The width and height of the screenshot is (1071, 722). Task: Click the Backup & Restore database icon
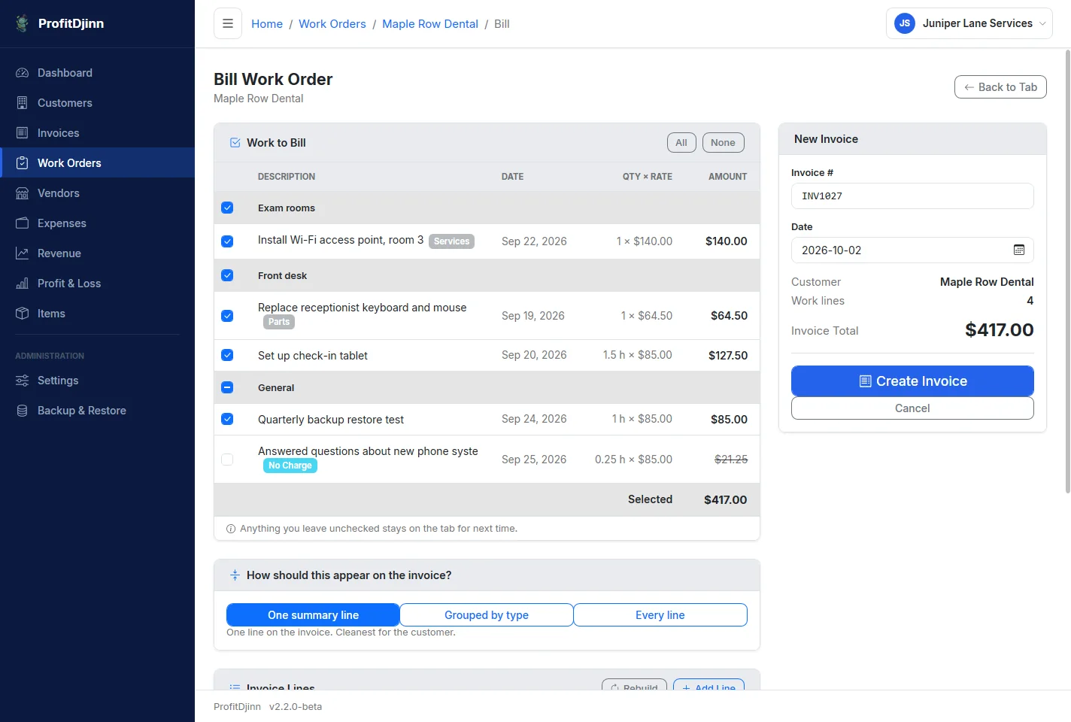(23, 411)
